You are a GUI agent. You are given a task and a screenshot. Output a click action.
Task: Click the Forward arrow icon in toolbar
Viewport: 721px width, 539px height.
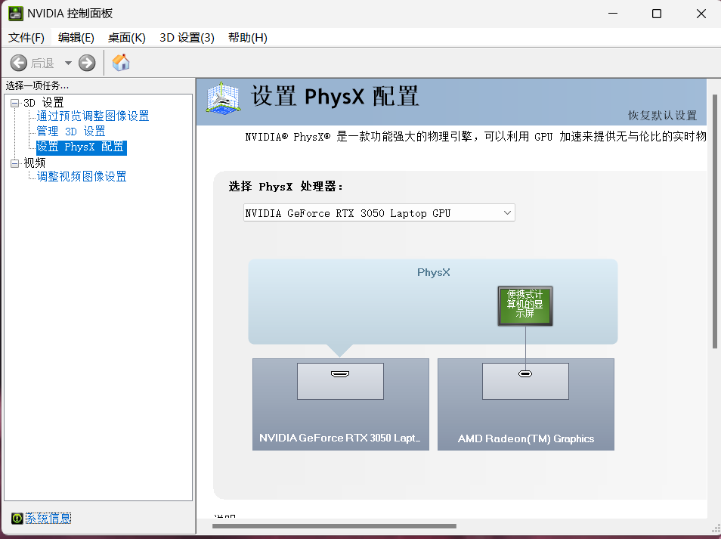tap(87, 63)
